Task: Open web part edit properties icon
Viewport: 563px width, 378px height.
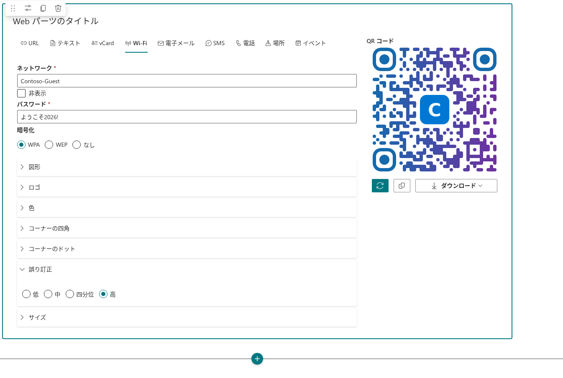Action: (x=28, y=8)
